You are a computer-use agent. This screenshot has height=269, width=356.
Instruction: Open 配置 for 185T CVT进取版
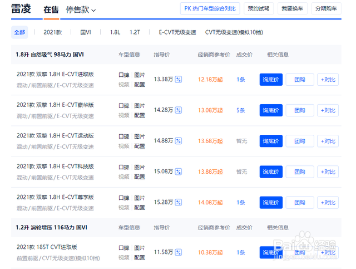click(140, 257)
